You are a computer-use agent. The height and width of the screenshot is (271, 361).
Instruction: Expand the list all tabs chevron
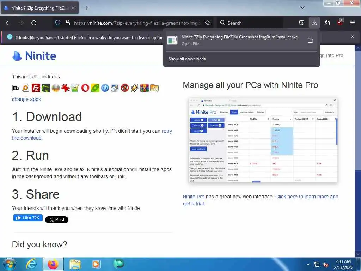[302, 8]
